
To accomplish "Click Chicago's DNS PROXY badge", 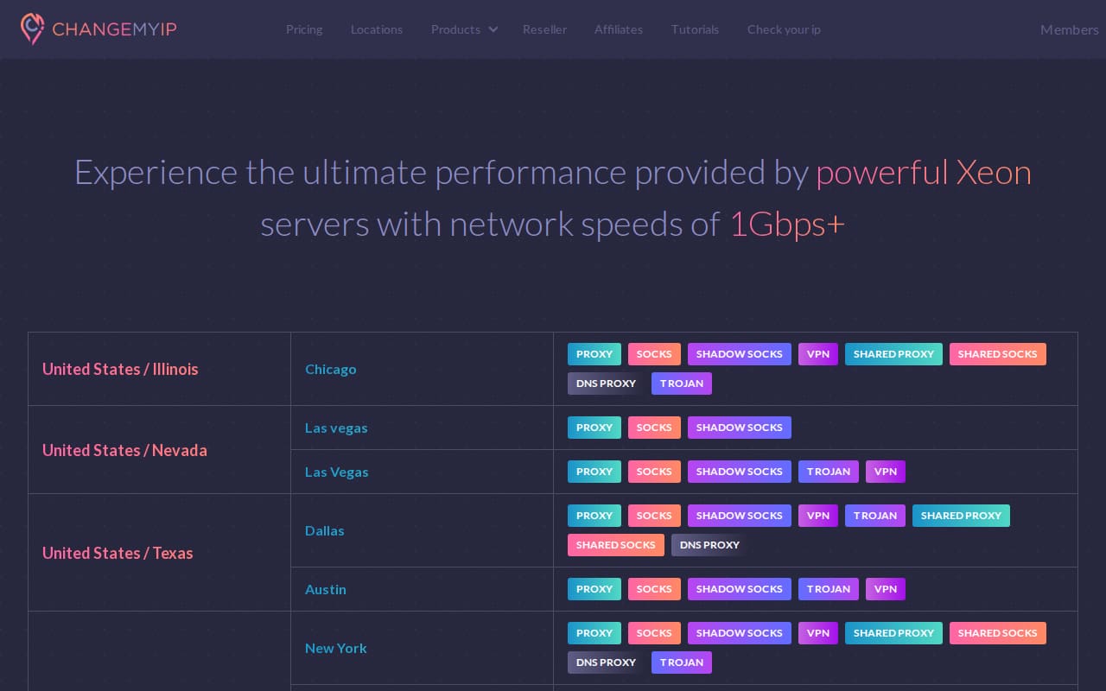I will pyautogui.click(x=607, y=384).
